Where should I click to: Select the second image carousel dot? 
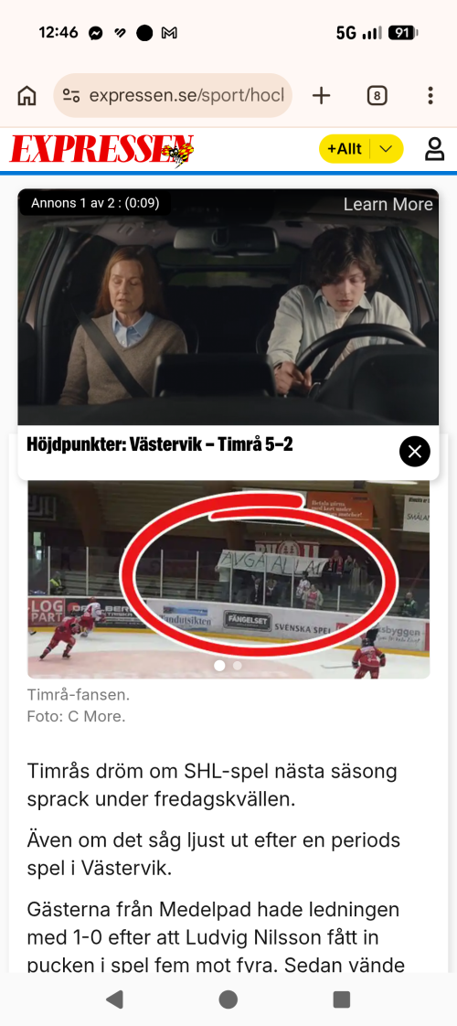pyautogui.click(x=238, y=666)
